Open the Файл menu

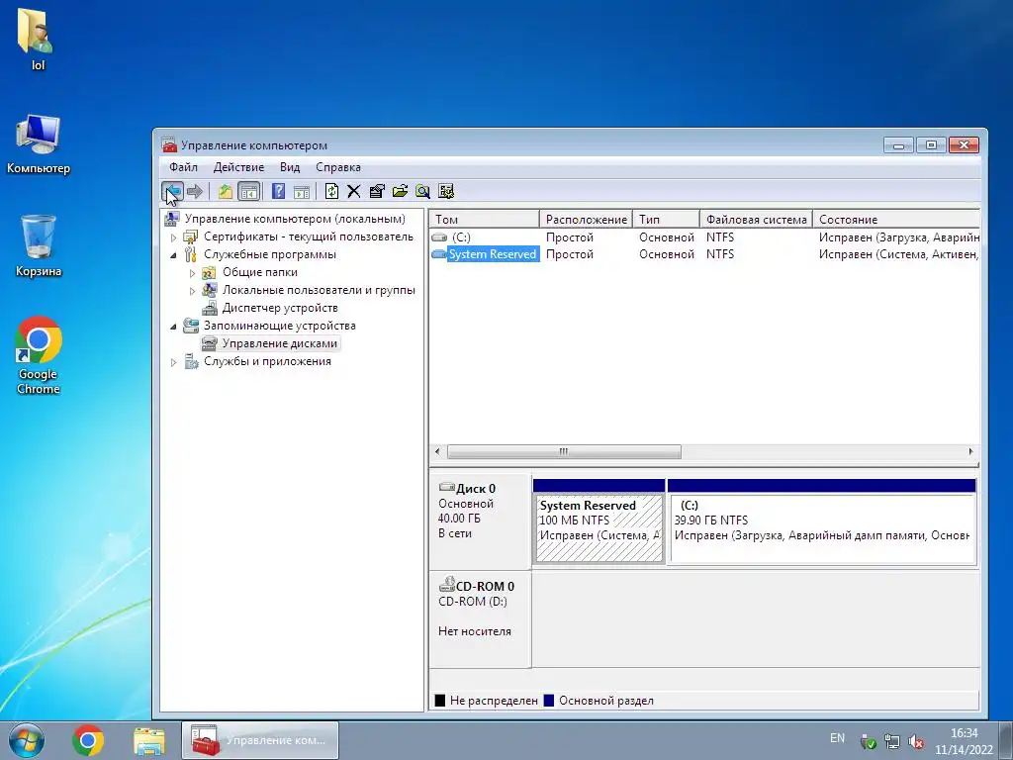click(x=183, y=167)
